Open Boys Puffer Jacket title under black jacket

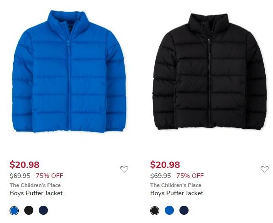tap(177, 193)
